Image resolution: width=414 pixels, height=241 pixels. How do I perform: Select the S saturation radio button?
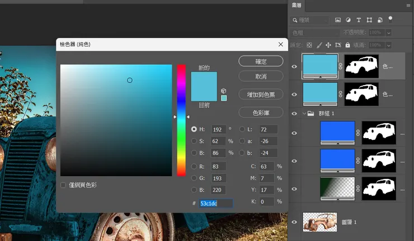point(194,141)
